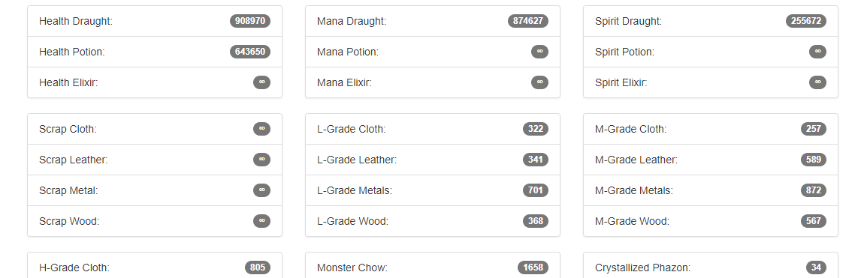The width and height of the screenshot is (861, 278).
Task: Click the Spirit Elixir infinity badge
Action: (817, 82)
